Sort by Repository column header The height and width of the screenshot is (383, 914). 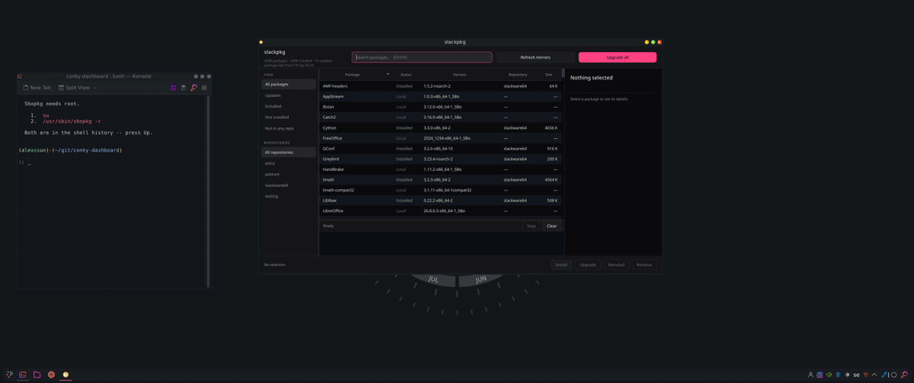(518, 75)
